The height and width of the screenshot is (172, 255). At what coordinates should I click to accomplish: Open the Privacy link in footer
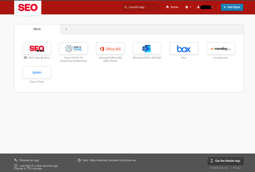[237, 168]
